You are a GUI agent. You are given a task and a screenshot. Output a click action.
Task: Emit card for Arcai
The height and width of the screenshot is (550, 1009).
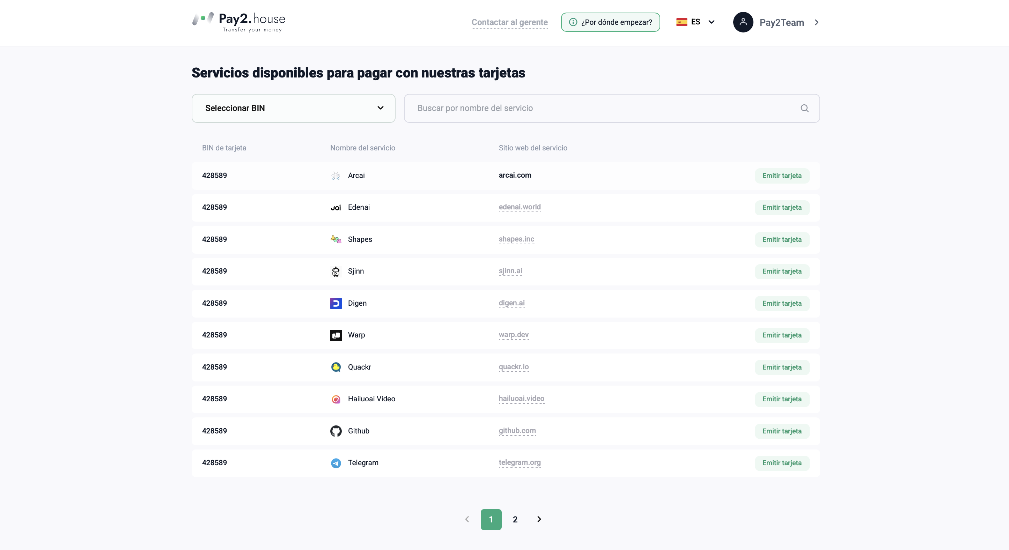(x=782, y=176)
